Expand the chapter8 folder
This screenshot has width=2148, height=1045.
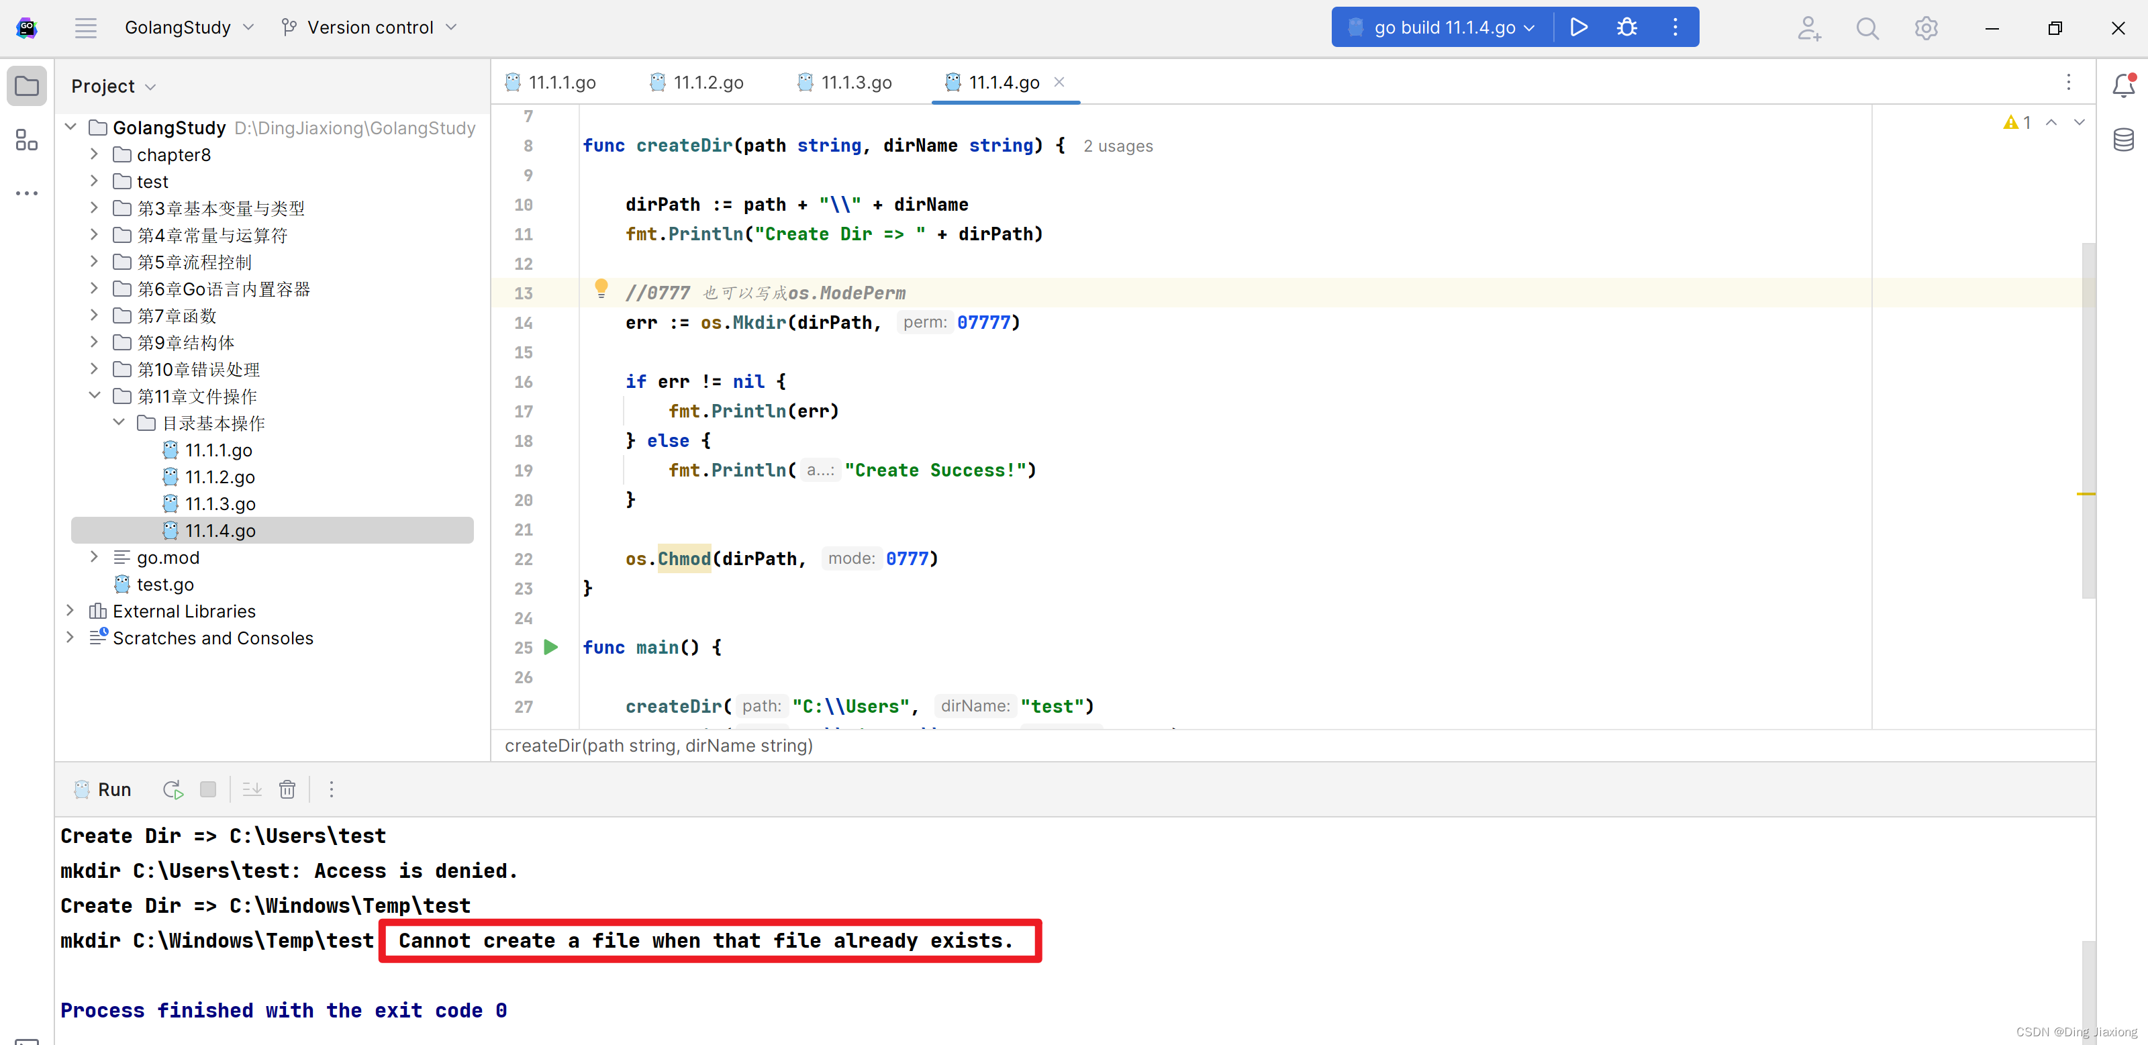[x=94, y=154]
